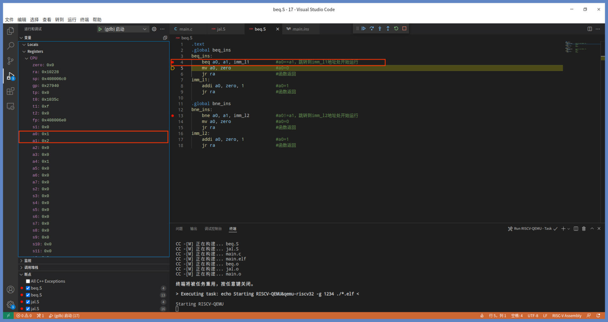Open the Extensions view
Image resolution: width=608 pixels, height=322 pixels.
[x=10, y=91]
